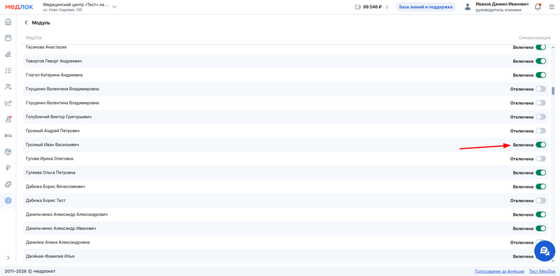Open the settings gear icon in sidebar
Screen dimensions: 560x276
(8, 201)
